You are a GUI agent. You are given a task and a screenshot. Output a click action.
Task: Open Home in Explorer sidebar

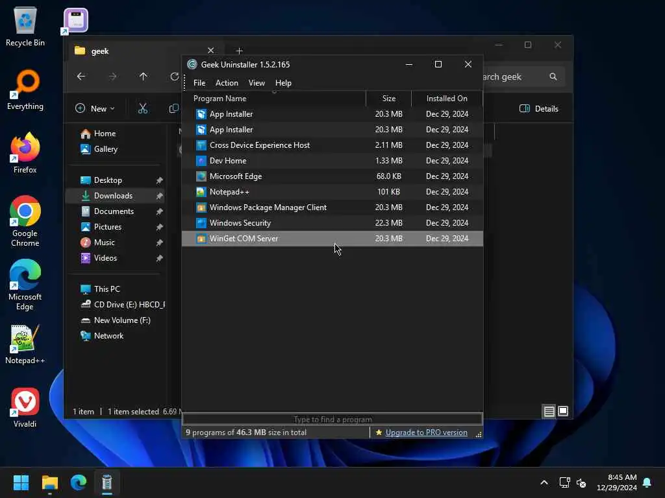click(99, 134)
